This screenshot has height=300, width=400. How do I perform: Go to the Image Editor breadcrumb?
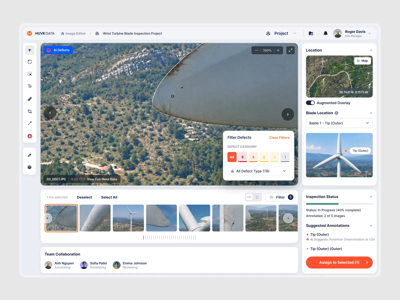[x=73, y=33]
